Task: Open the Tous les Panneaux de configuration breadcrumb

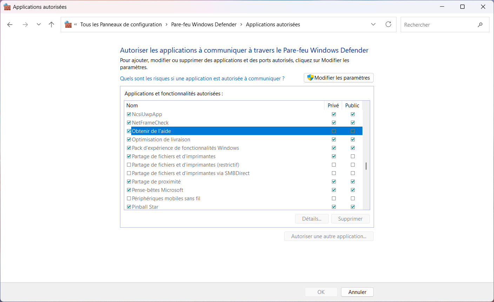Action: (x=121, y=25)
